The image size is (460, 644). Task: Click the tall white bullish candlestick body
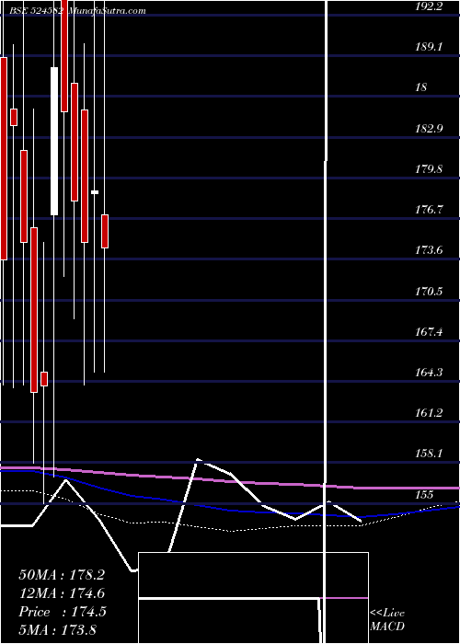click(54, 141)
